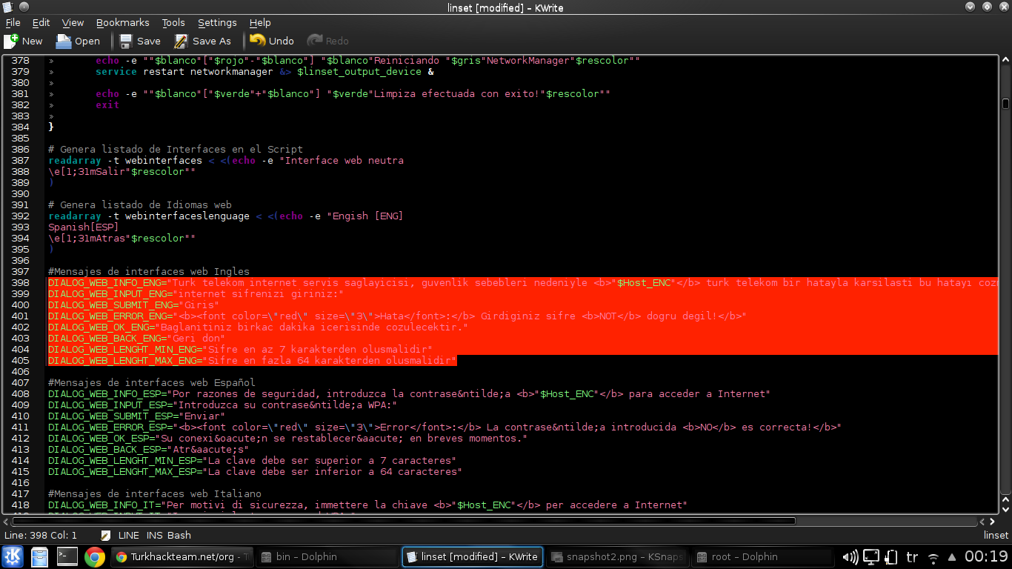Click the "# Genera listado de Idiomas web" comment

pyautogui.click(x=140, y=205)
